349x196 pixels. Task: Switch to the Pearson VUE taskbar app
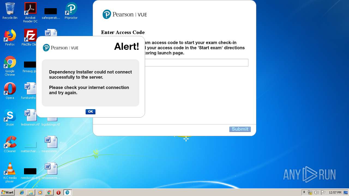coord(67,192)
